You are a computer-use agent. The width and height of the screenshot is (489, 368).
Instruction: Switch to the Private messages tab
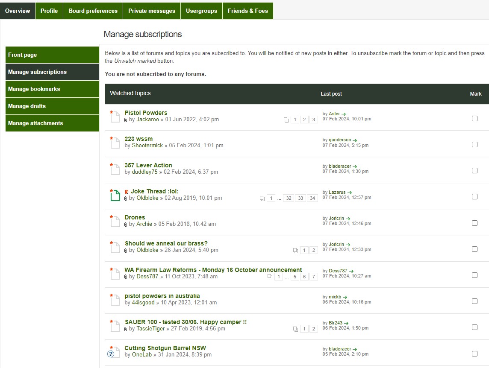[152, 11]
